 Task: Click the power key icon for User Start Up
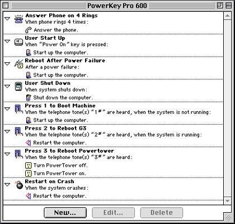click(x=18, y=42)
